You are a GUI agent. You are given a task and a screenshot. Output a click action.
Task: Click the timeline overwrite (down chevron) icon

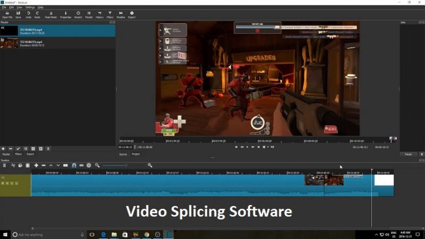[58, 165]
